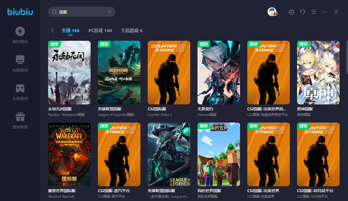Image resolution: width=348 pixels, height=201 pixels.
Task: Open the game gift claim icon
Action: pyautogui.click(x=20, y=117)
